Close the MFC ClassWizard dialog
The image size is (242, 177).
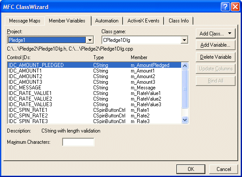[x=235, y=7]
